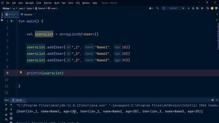Screen dimensions: 219x123
Task: Open the Navigate menu
Action: pos(30,3)
